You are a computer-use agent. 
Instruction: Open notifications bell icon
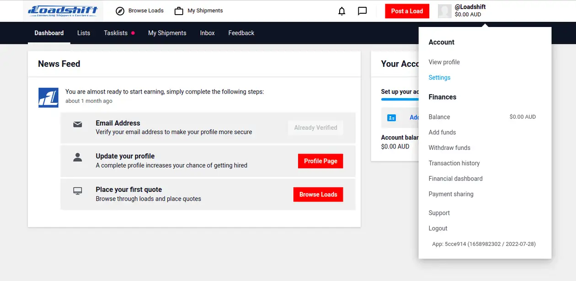point(341,11)
